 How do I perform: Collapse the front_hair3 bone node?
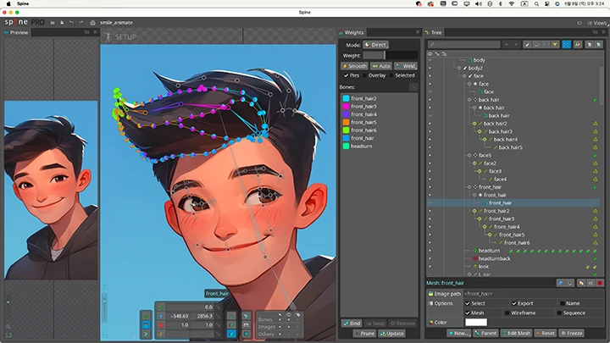click(480, 219)
